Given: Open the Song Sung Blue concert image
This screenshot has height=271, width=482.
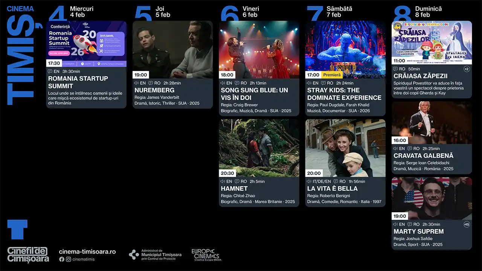Looking at the screenshot, I should click(259, 49).
